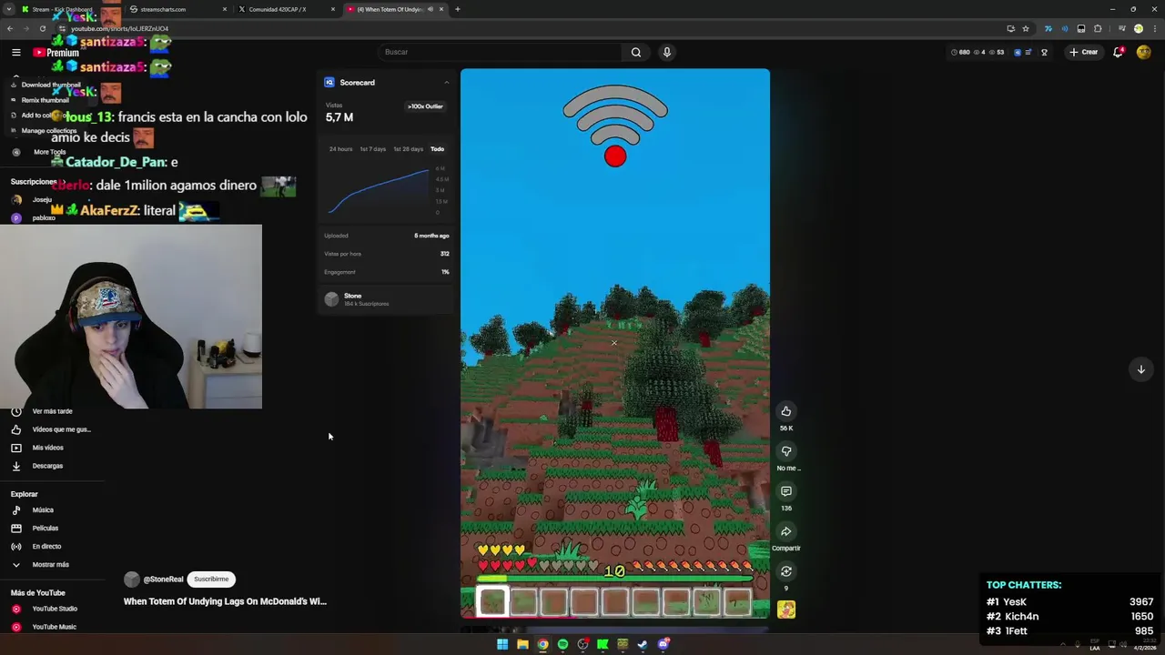1165x655 pixels.
Task: Share the Short via Compartir icon
Action: click(x=785, y=531)
